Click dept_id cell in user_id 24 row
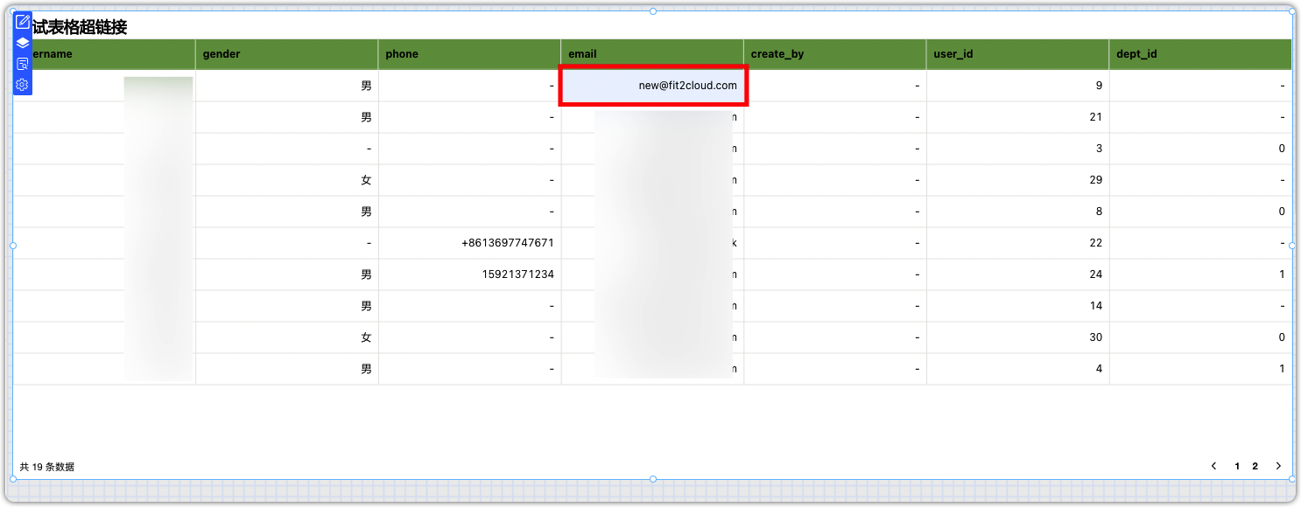1301x507 pixels. (1201, 274)
